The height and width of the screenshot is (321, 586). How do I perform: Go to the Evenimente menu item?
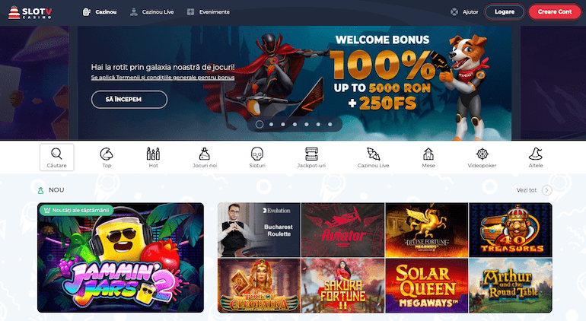coord(209,12)
